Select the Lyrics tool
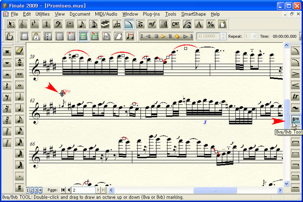The width and height of the screenshot is (303, 202). pyautogui.click(x=187, y=24)
